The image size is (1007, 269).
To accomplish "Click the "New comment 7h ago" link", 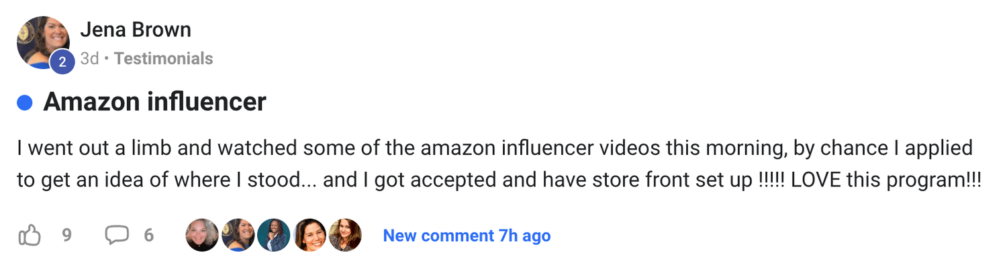I will [x=467, y=236].
